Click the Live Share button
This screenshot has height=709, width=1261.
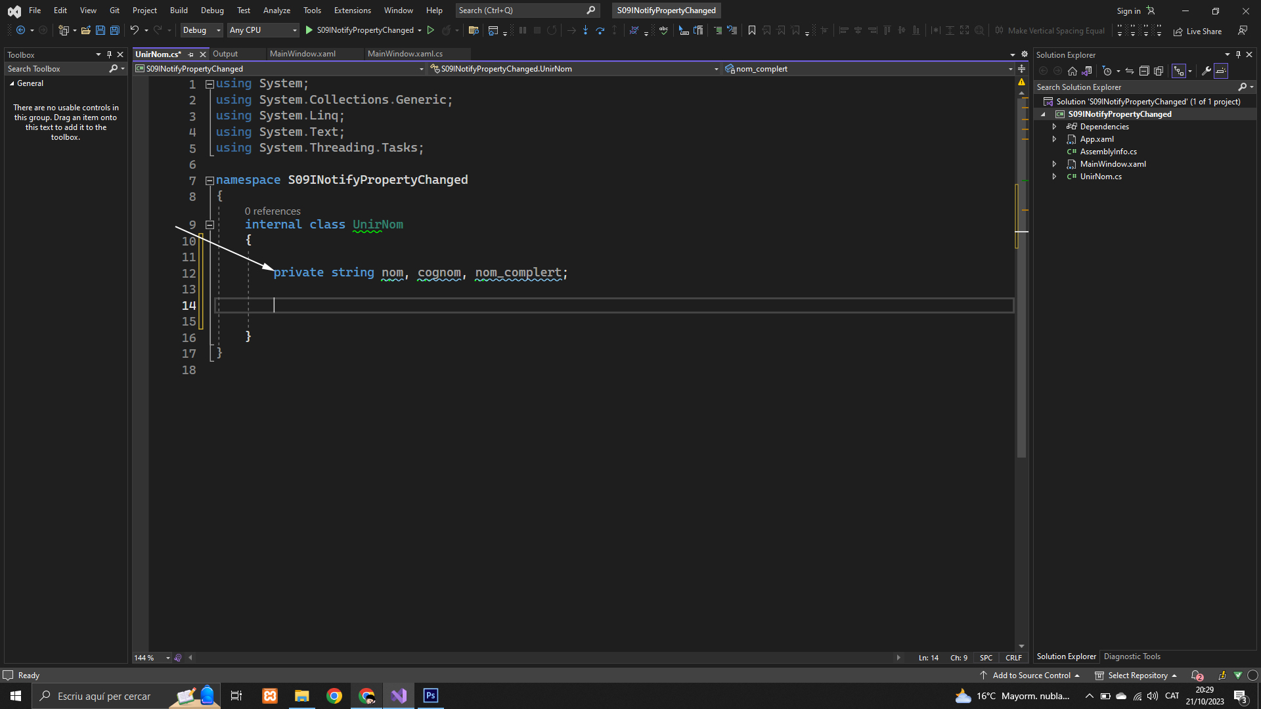(1198, 31)
